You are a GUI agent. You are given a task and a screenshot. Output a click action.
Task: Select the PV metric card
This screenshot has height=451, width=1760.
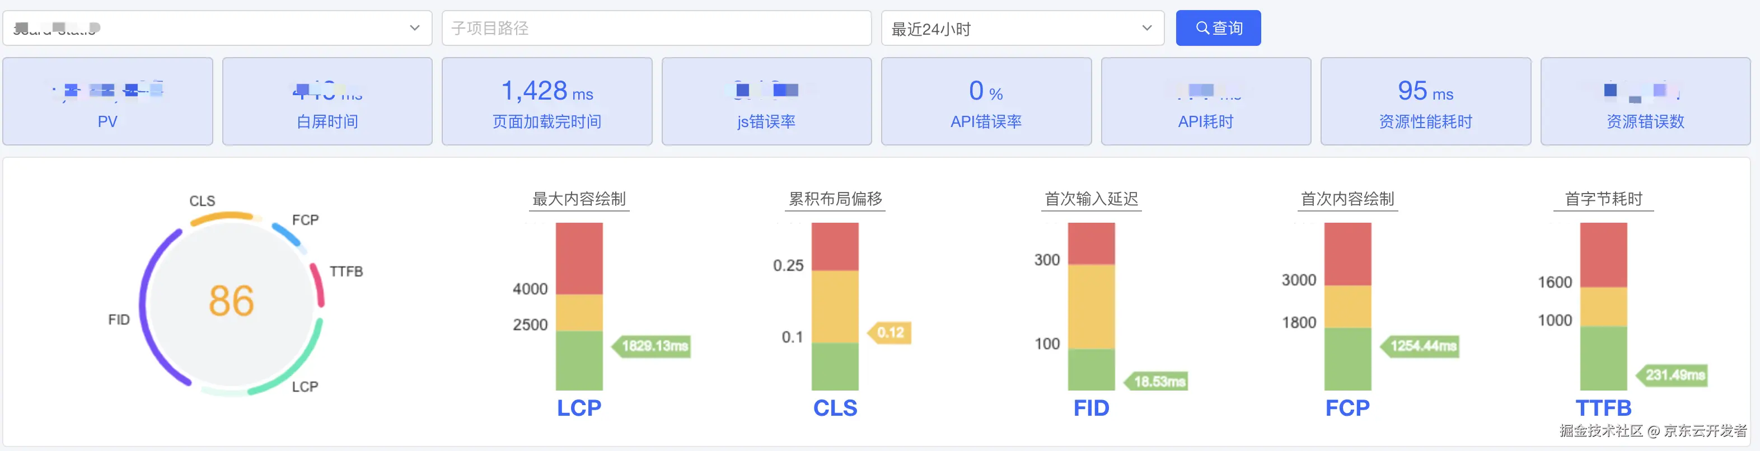click(x=107, y=101)
